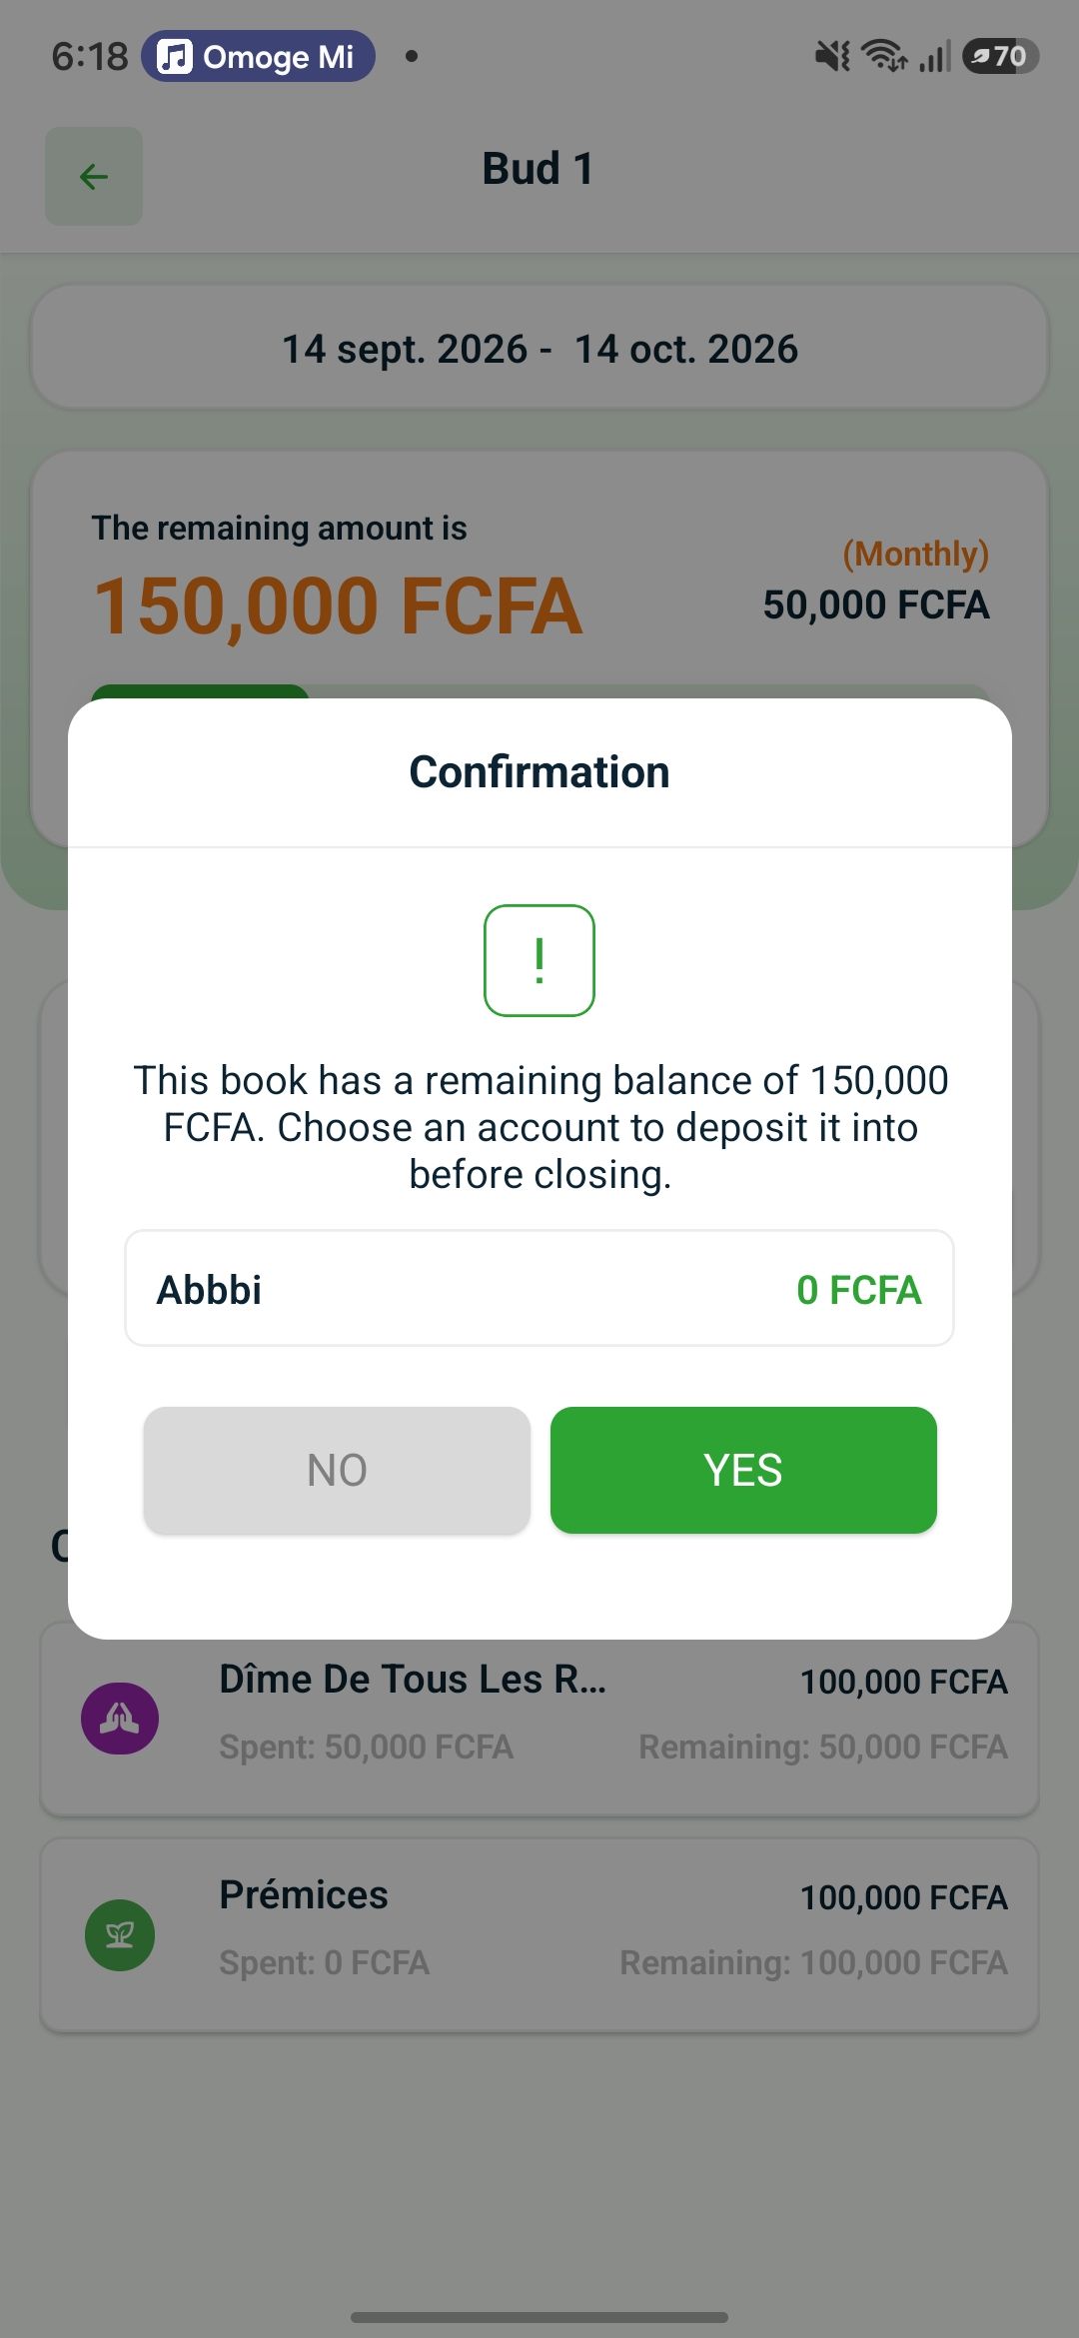The width and height of the screenshot is (1079, 2338).
Task: Confirm closing with the YES button
Action: click(743, 1470)
